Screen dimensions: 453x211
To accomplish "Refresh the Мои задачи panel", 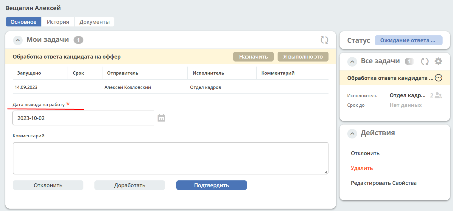I will [324, 40].
